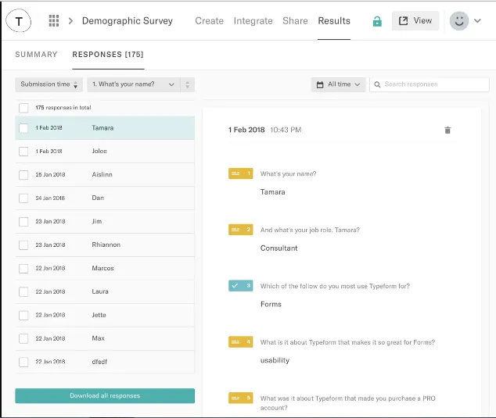Open the workspace grid icon
The width and height of the screenshot is (496, 418).
(x=54, y=20)
